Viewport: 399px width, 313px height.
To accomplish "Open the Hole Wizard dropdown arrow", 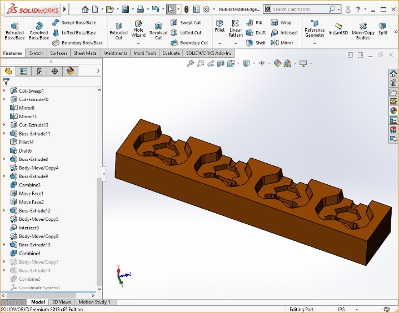I will point(138,43).
